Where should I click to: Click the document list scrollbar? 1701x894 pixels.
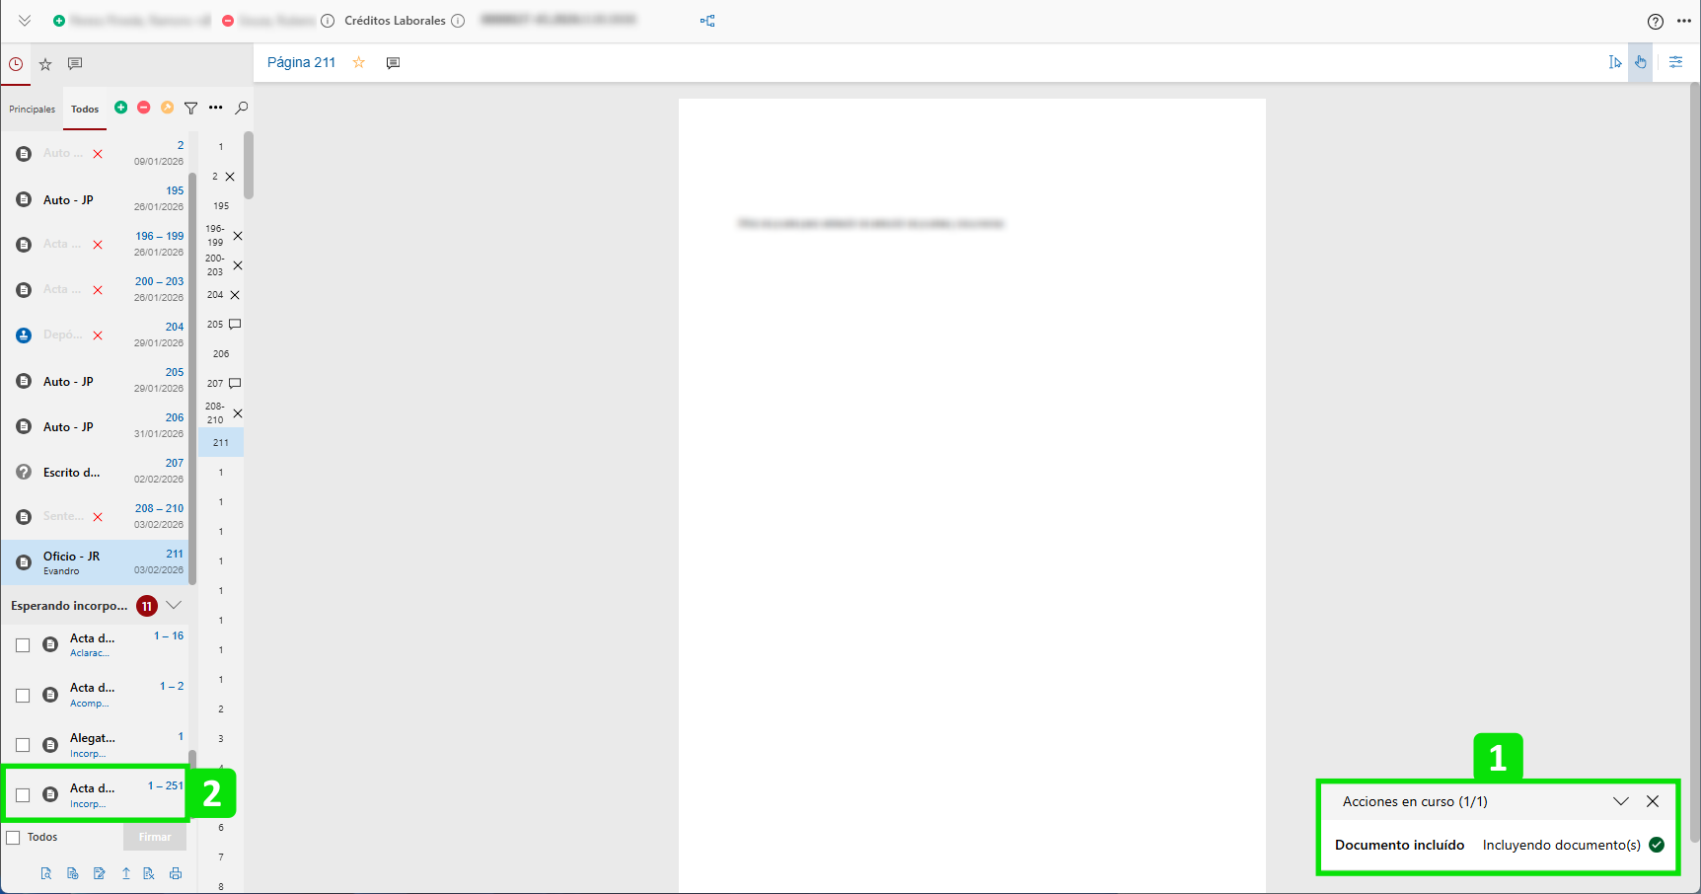192,375
